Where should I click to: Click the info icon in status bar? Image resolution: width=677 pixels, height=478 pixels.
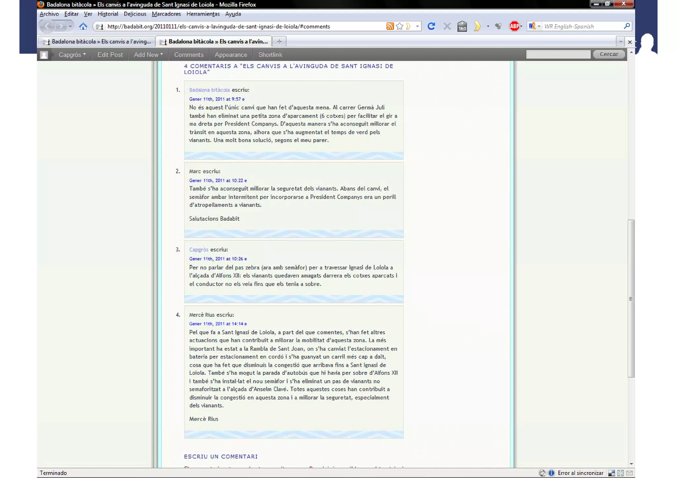(x=551, y=473)
